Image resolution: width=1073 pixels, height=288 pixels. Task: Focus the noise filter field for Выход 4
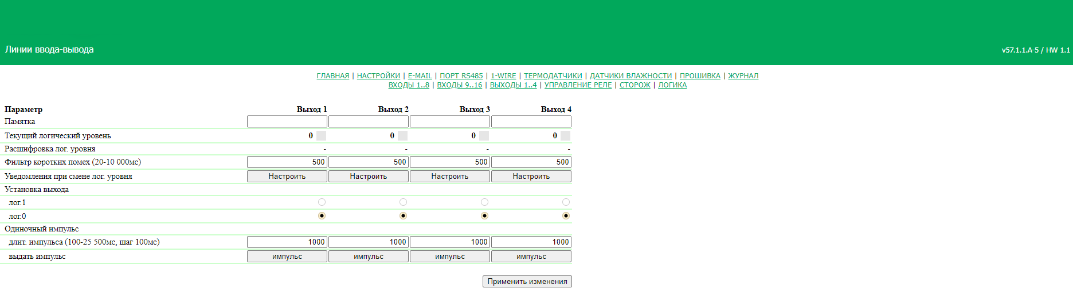(531, 162)
